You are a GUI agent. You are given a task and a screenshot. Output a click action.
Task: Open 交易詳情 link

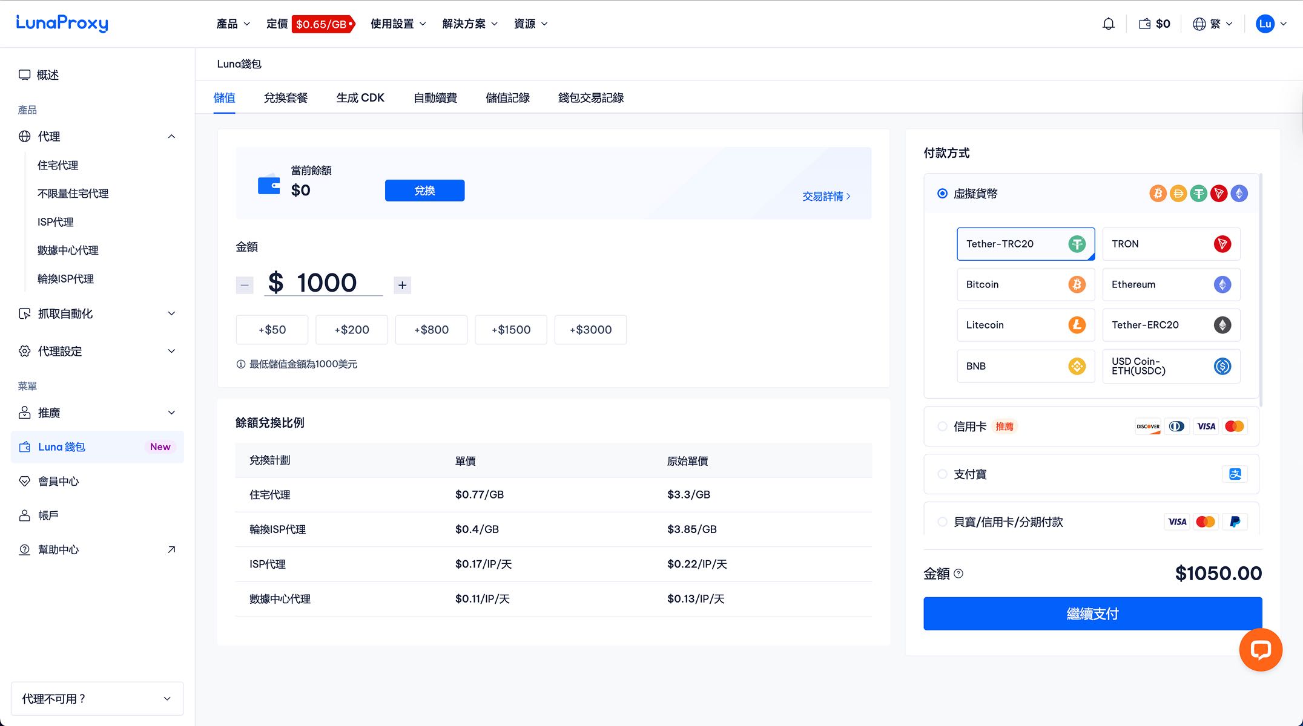click(x=826, y=197)
